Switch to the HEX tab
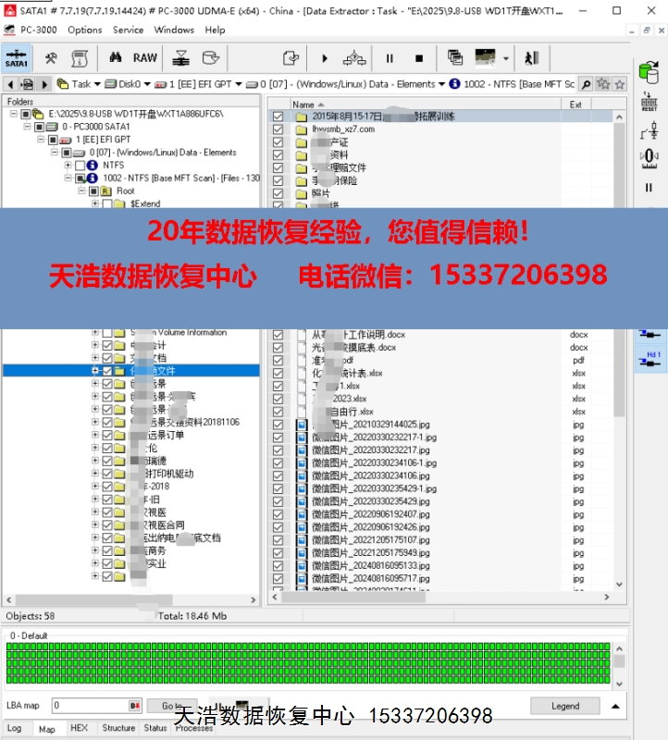Screen dimensions: 668x740 79,729
